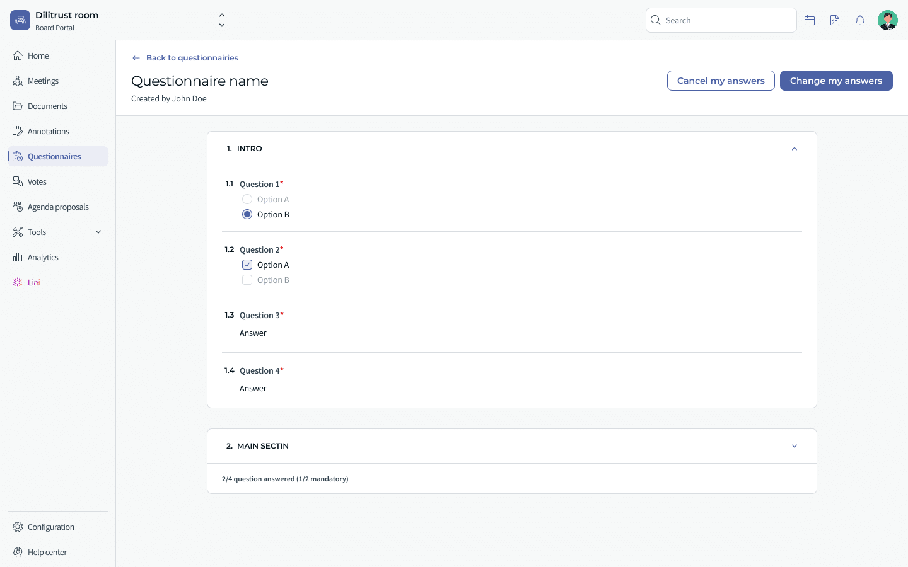Screen dimensions: 908x567
Task: Click the Question 4 Answer text
Action: tap(253, 388)
